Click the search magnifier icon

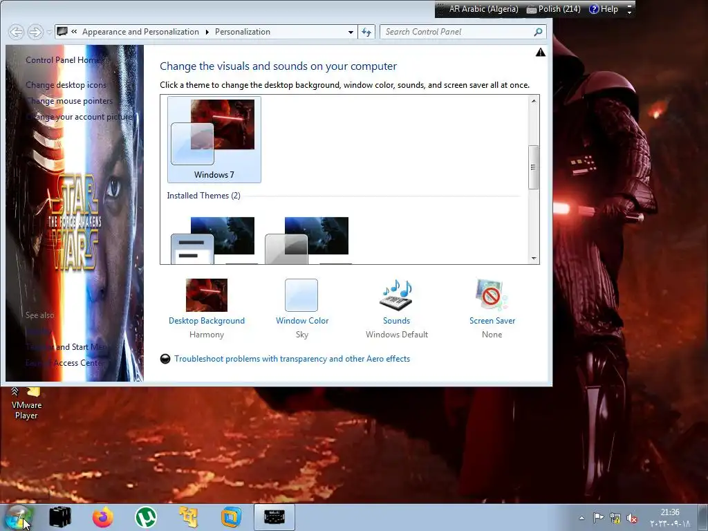click(x=538, y=32)
